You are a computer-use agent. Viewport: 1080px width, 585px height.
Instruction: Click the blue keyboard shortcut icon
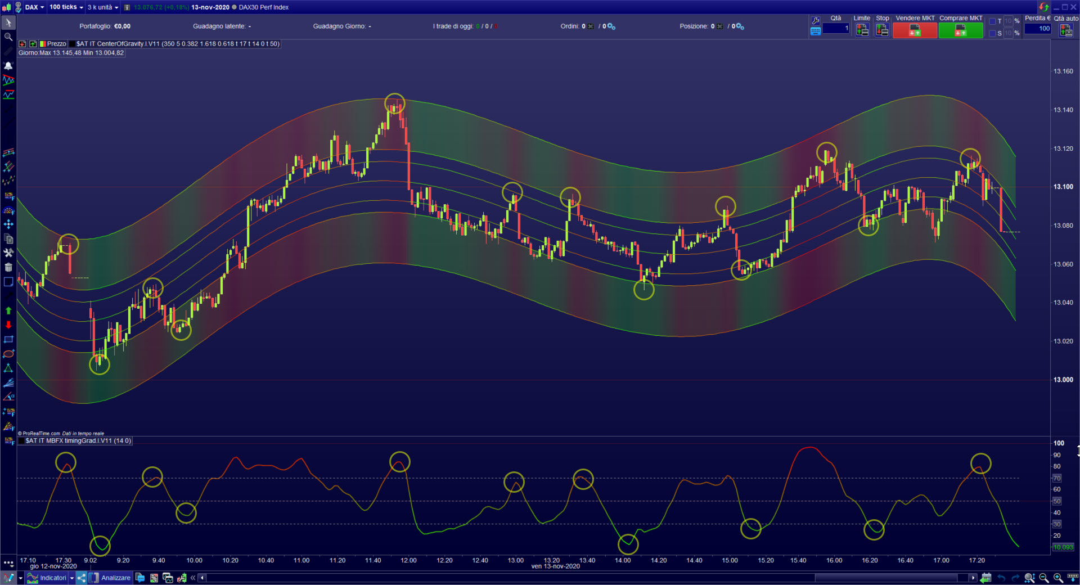[816, 31]
